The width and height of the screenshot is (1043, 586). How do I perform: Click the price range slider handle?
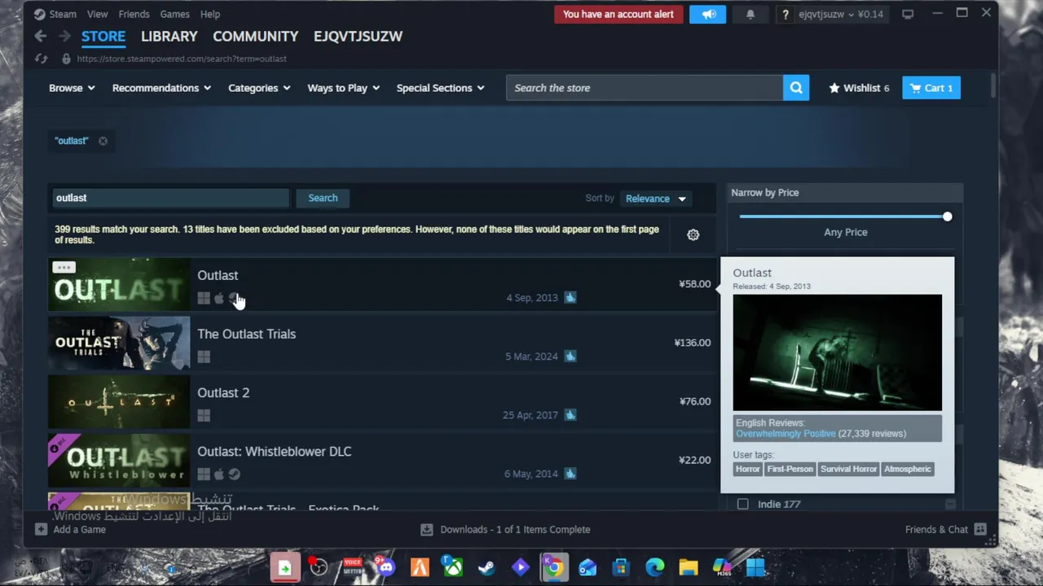coord(947,216)
